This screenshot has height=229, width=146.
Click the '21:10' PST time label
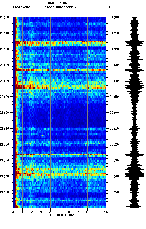click(x=4, y=129)
